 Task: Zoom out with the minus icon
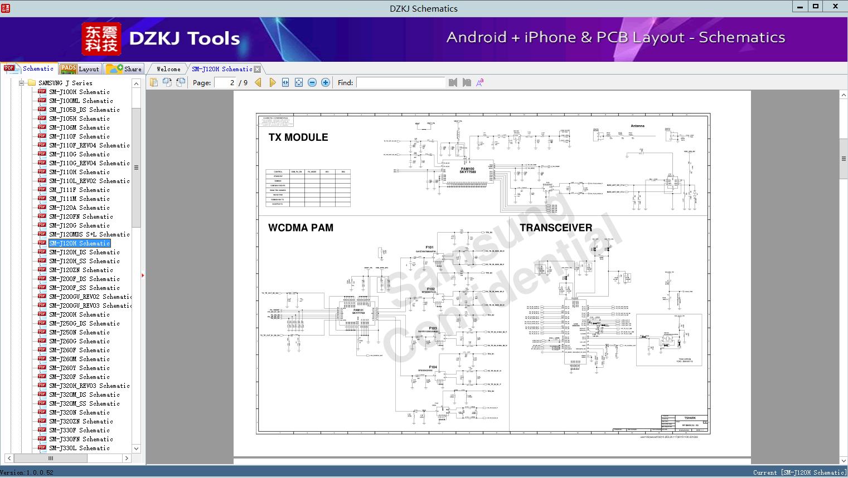(x=312, y=82)
